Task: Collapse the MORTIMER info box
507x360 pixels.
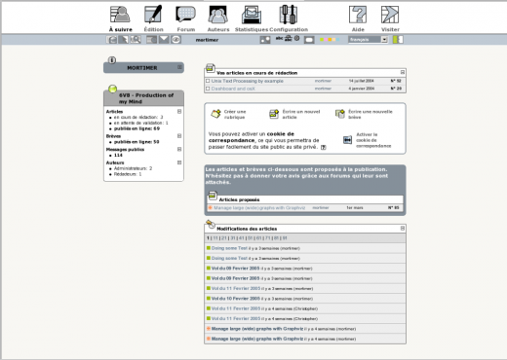Action: pos(179,67)
